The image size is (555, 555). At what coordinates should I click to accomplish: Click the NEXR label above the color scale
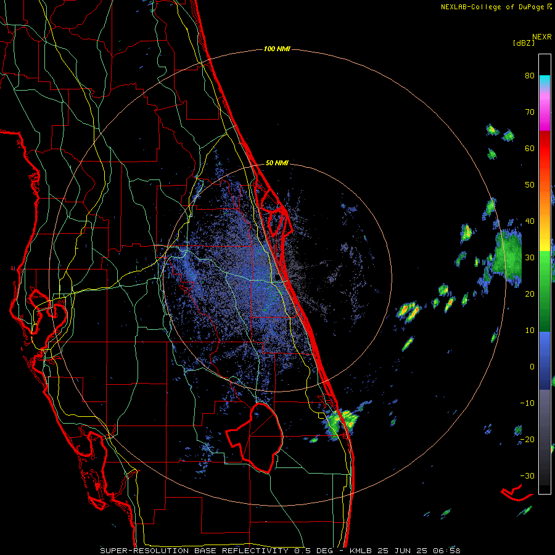coord(542,37)
